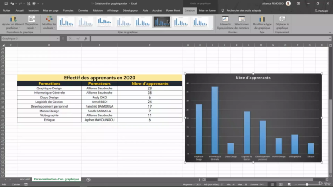Viewport: 333px width, 187px height.
Task: Click into the formula bar input
Action: pyautogui.click(x=209, y=38)
